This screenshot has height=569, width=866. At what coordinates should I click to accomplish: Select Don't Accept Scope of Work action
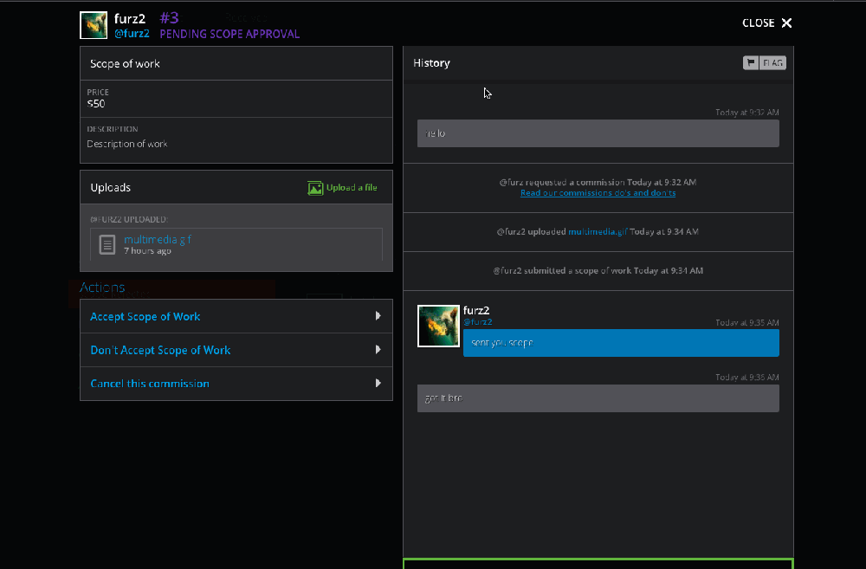(x=160, y=351)
